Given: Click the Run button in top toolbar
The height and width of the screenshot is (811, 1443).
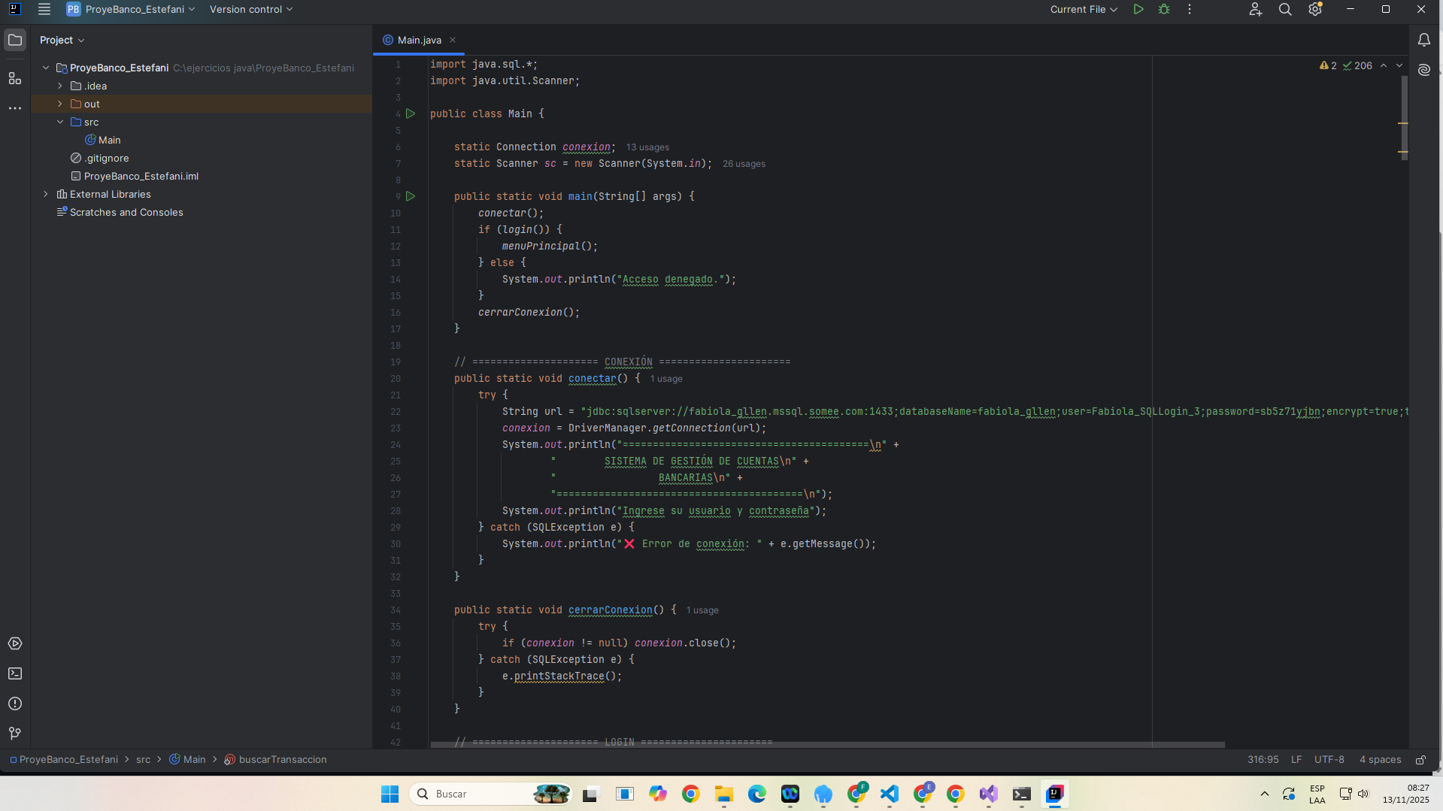Looking at the screenshot, I should pyautogui.click(x=1138, y=10).
